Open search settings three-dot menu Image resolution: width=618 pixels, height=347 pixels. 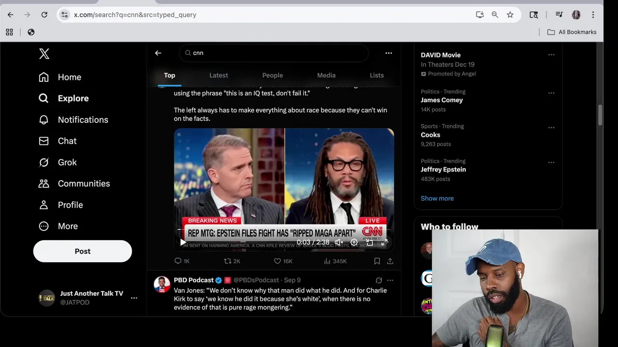[x=389, y=53]
